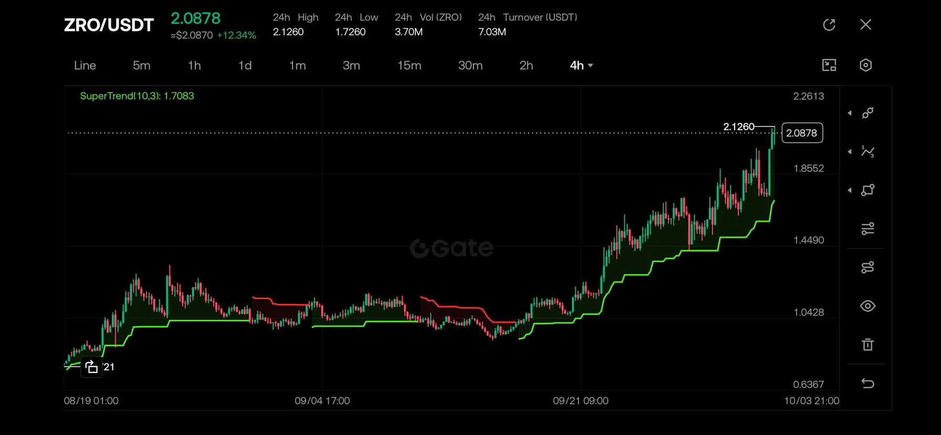
Task: Click the 2.1260 high marker on chart
Action: pos(739,127)
